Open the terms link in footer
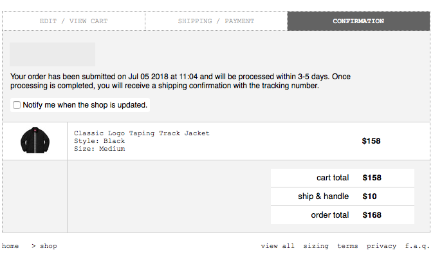 click(x=347, y=246)
